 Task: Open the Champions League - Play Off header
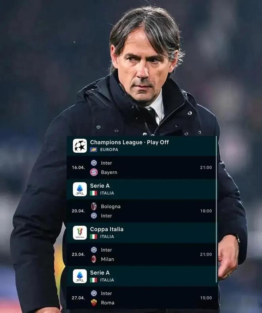point(141,146)
